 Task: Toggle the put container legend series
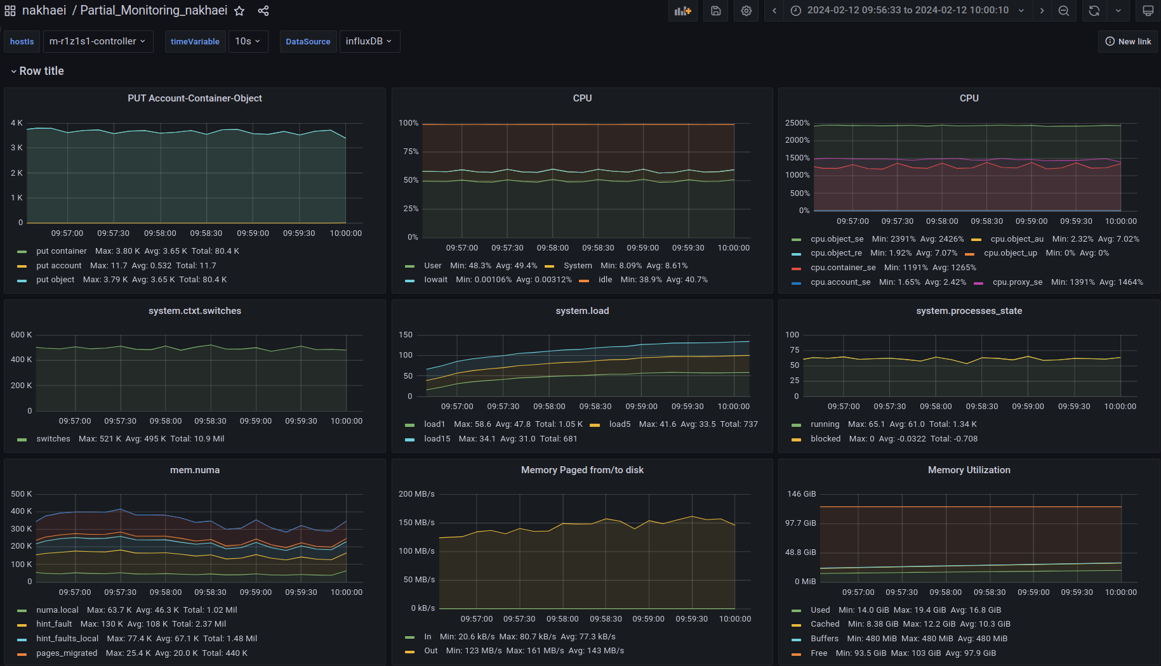click(61, 251)
